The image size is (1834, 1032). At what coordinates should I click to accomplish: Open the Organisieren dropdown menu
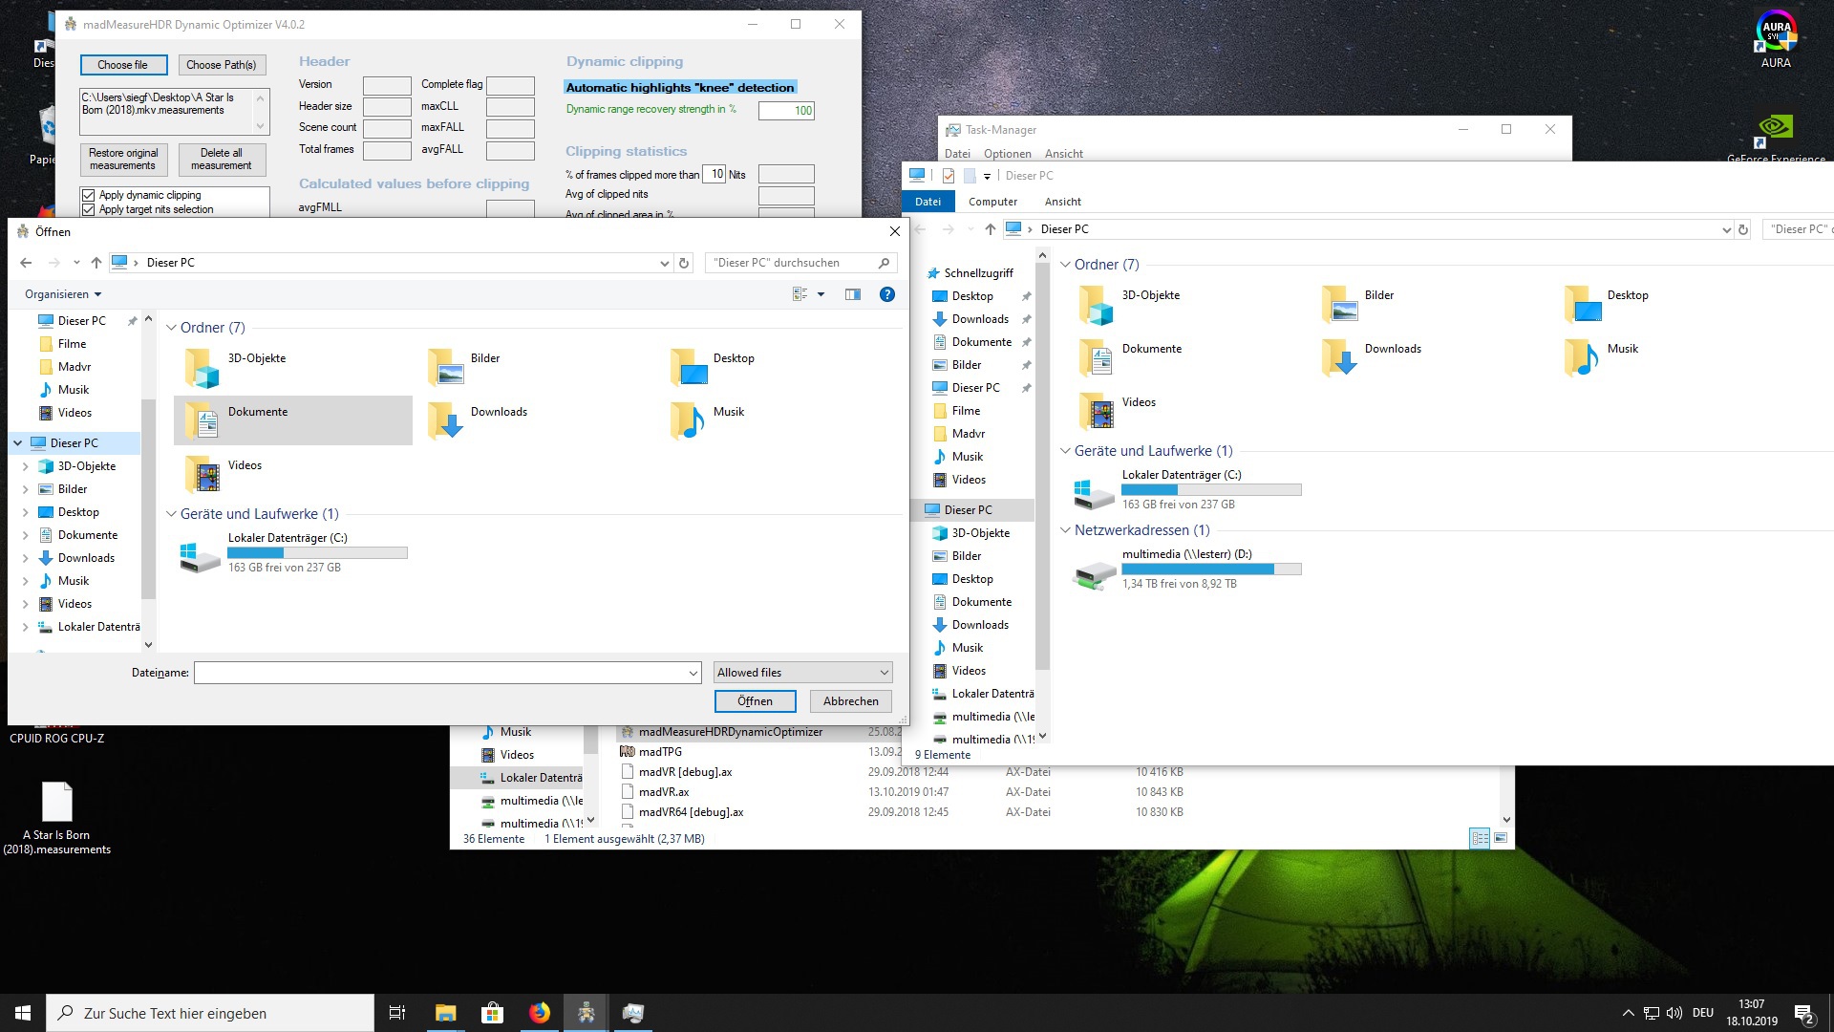tap(63, 294)
